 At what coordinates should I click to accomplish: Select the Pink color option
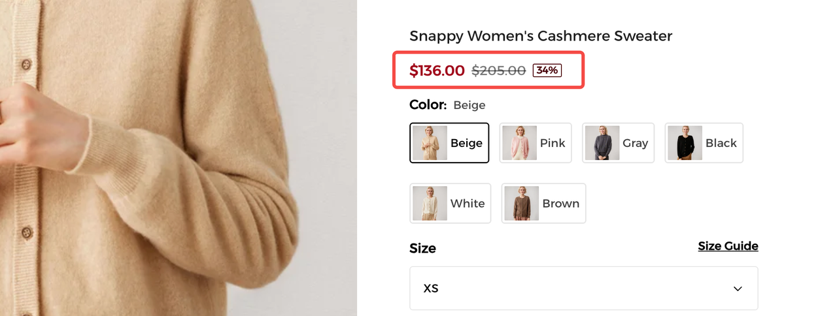point(535,143)
